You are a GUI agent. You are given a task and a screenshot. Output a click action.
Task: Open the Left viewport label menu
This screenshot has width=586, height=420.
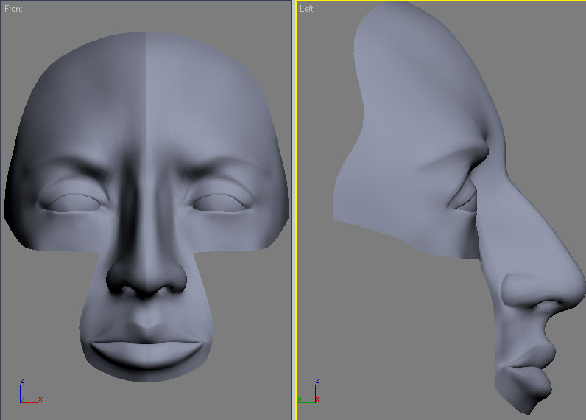(306, 9)
